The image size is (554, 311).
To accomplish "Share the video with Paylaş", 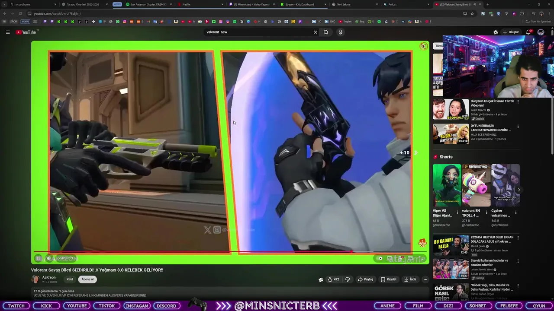I will tap(365, 279).
